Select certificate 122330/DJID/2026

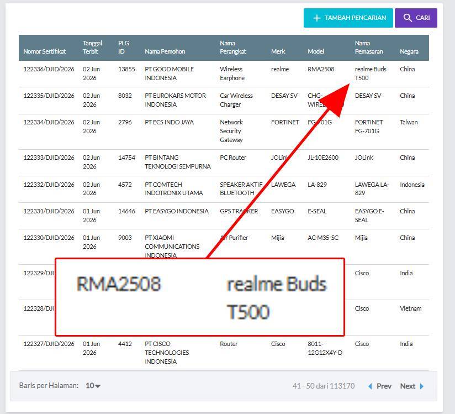(x=49, y=238)
